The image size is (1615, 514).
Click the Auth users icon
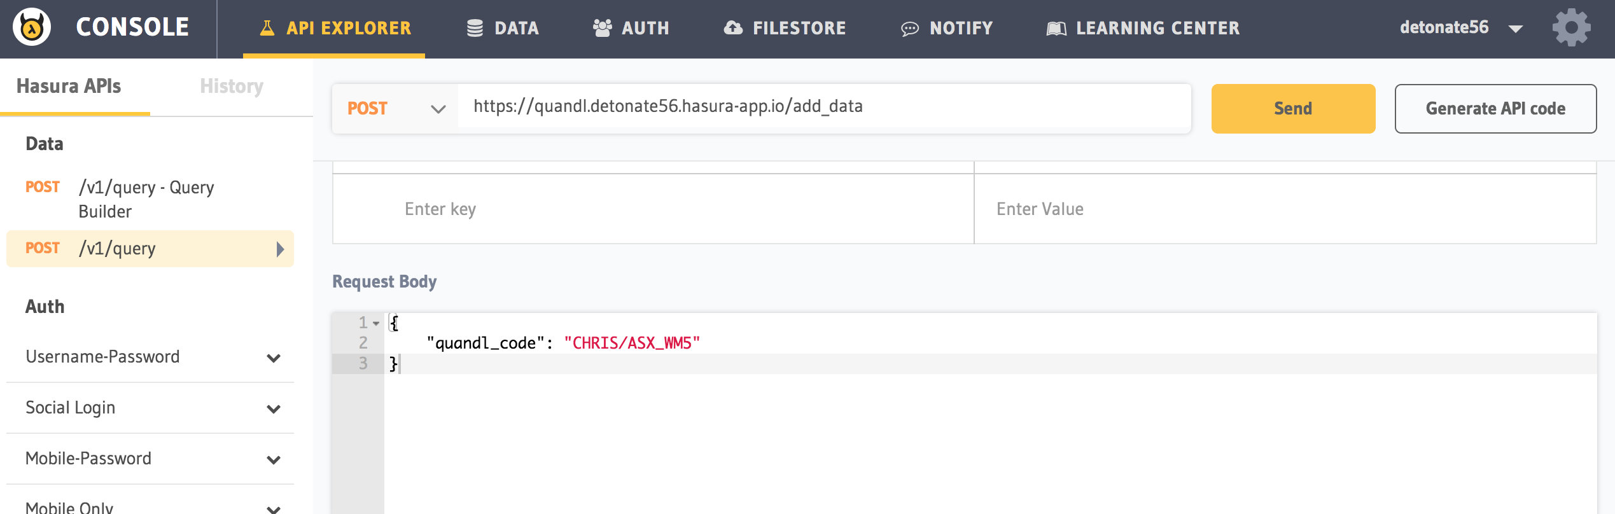602,28
